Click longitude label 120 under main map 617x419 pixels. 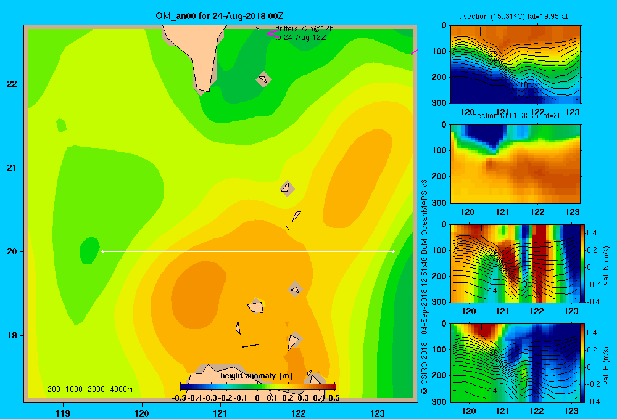142,413
